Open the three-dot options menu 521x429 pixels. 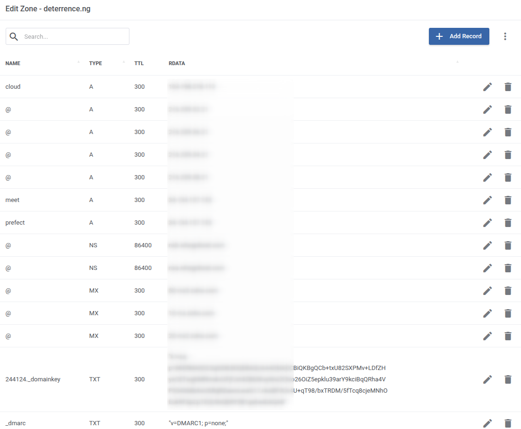(x=505, y=36)
